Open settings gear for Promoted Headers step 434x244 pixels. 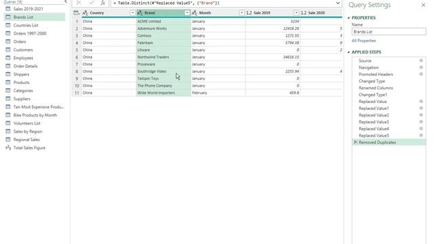(421, 74)
